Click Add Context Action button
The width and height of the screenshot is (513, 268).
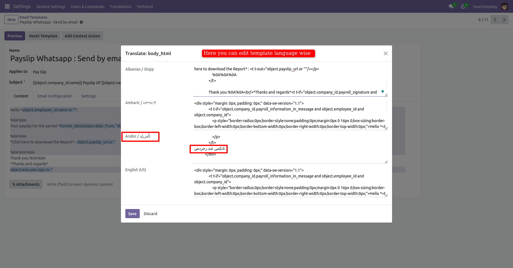point(82,36)
